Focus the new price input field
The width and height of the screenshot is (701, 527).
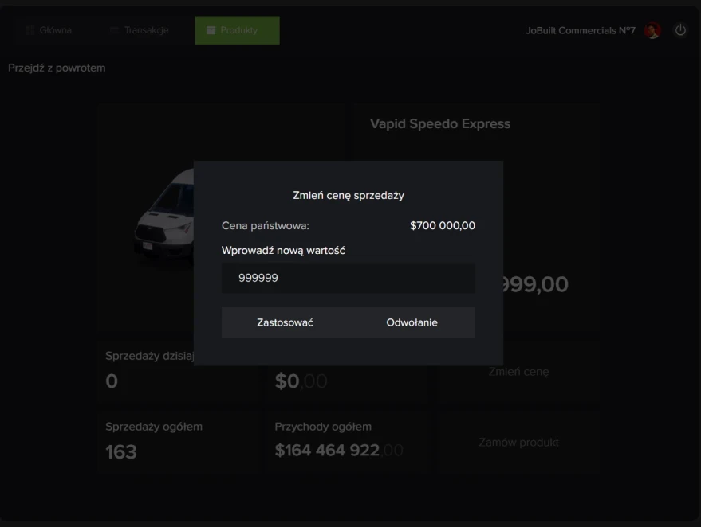pyautogui.click(x=348, y=279)
